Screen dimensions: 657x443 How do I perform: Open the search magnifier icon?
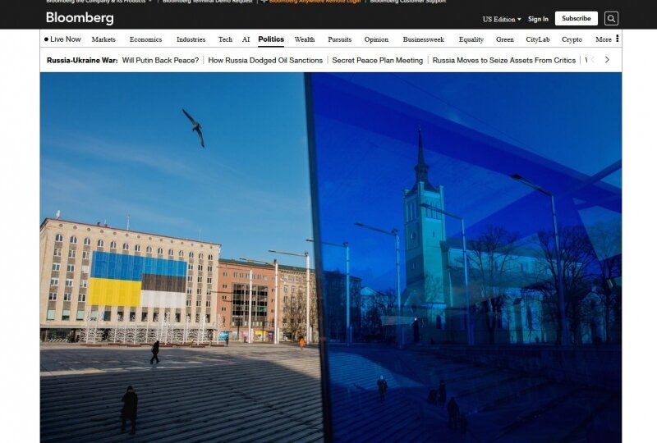click(x=611, y=18)
